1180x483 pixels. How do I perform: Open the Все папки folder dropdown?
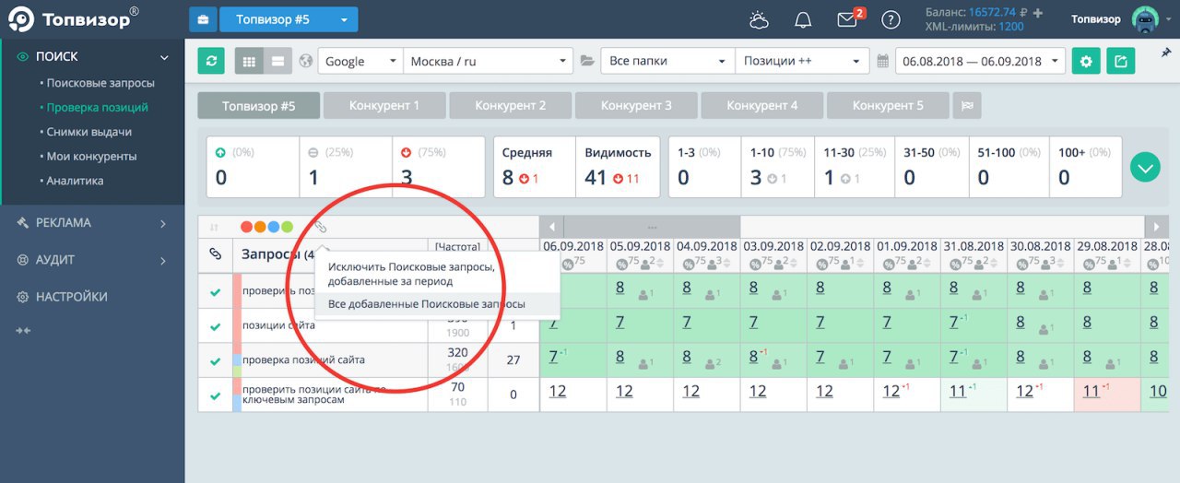667,61
